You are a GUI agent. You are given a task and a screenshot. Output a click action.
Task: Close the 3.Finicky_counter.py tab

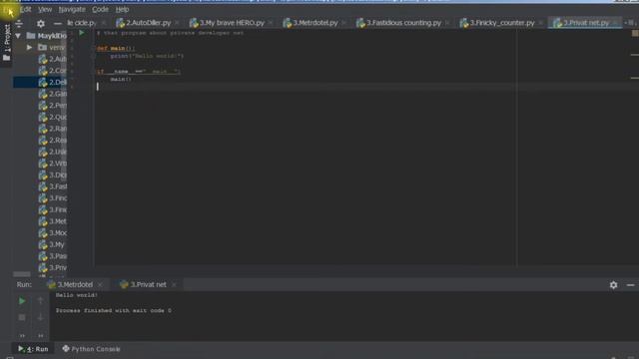[x=540, y=23]
